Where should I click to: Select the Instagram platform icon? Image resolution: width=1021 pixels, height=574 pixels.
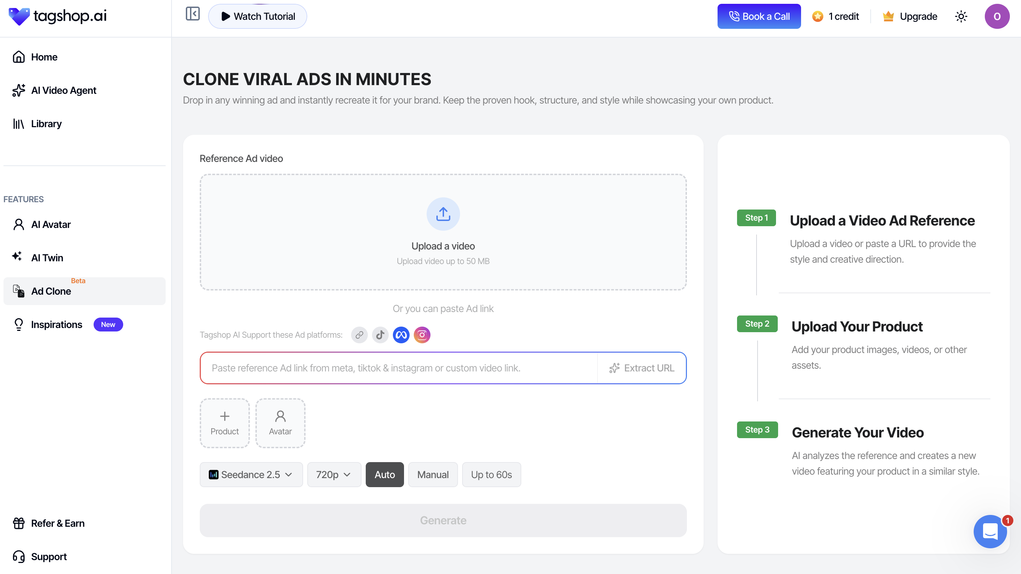422,335
